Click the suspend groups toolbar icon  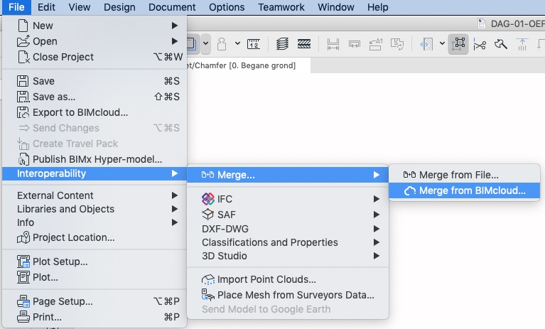pyautogui.click(x=458, y=44)
